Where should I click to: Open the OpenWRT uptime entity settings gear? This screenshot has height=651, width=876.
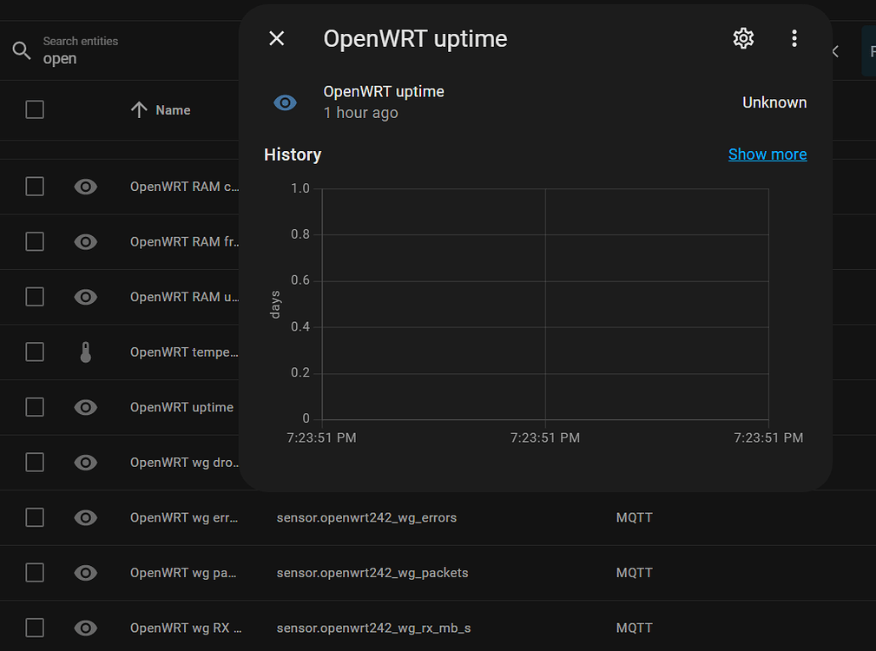tap(742, 38)
